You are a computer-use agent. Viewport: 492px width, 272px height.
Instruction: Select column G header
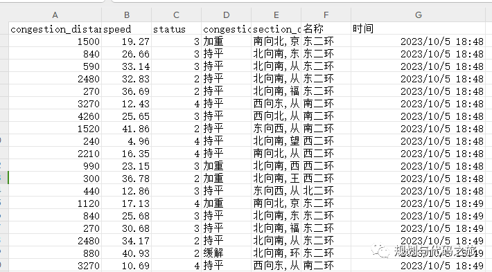[419, 15]
